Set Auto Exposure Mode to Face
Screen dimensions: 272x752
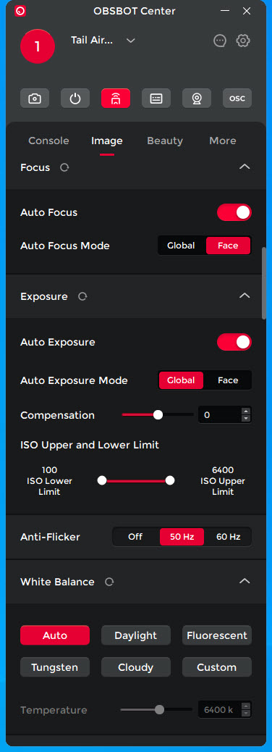[228, 380]
